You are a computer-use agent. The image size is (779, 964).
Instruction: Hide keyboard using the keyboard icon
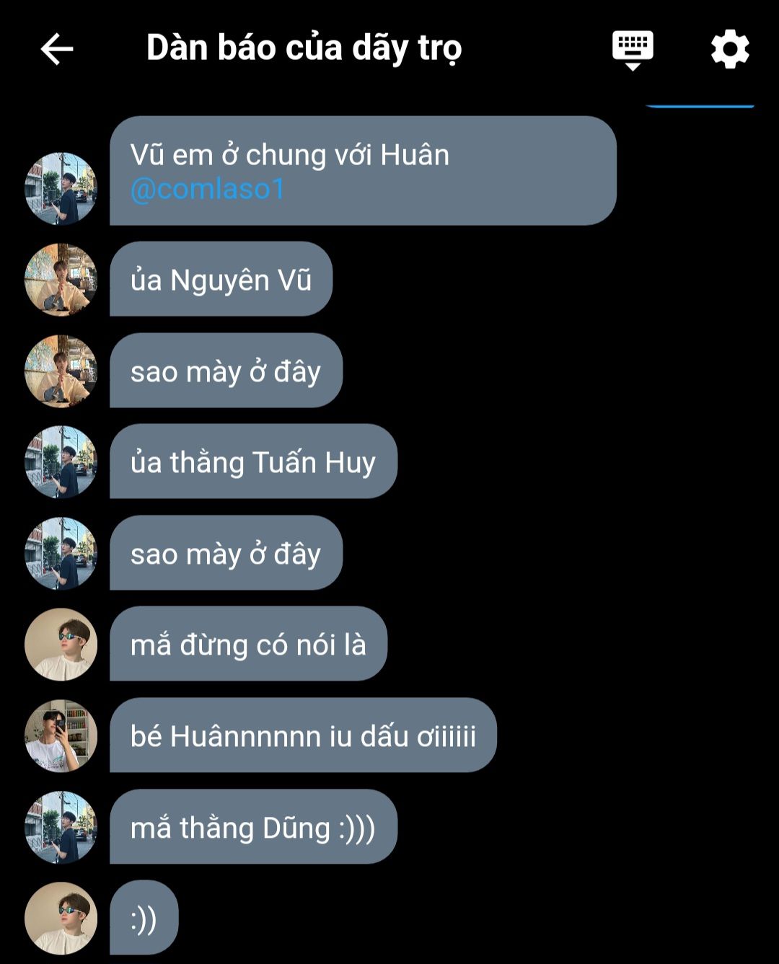pyautogui.click(x=633, y=50)
